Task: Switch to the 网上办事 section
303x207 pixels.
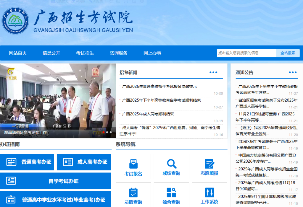Action: coord(152,53)
